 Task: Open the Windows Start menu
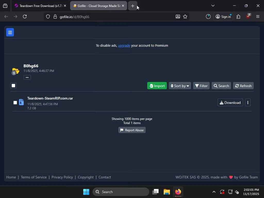point(86,192)
